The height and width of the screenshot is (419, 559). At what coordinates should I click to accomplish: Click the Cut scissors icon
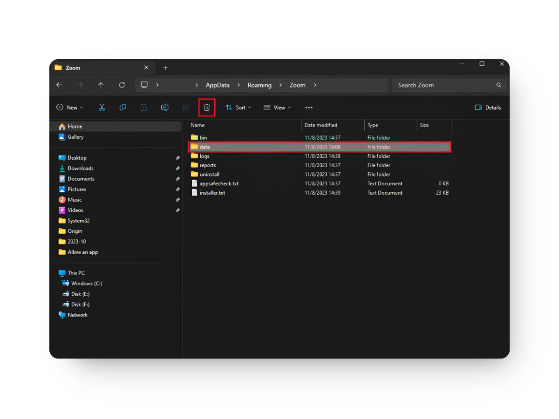[x=102, y=108]
